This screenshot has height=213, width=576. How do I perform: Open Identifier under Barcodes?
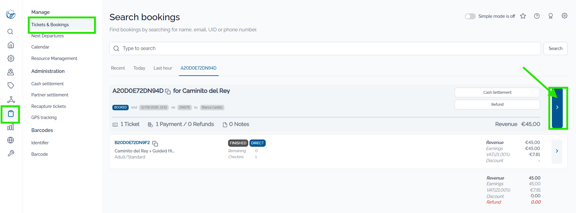(40, 143)
